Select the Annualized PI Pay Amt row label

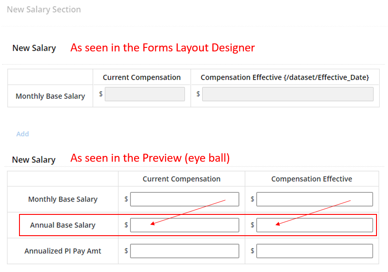[63, 251]
